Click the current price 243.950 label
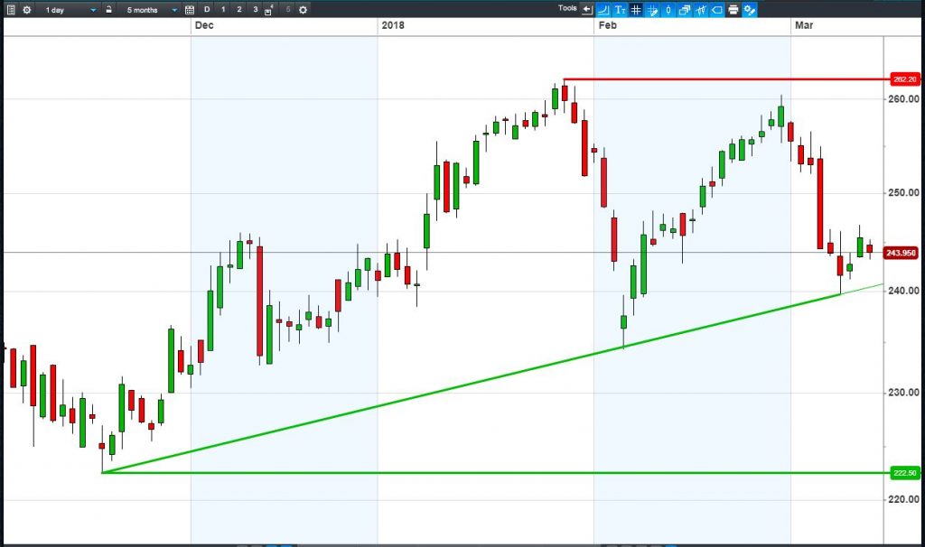This screenshot has height=547, width=925. [x=901, y=253]
